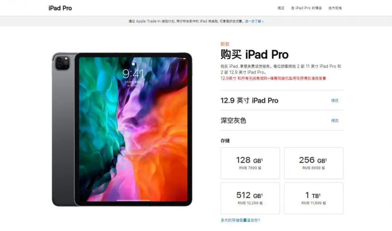Click the 9:41 clock on the iPad lock screen
The height and width of the screenshot is (231, 392).
pos(133,74)
